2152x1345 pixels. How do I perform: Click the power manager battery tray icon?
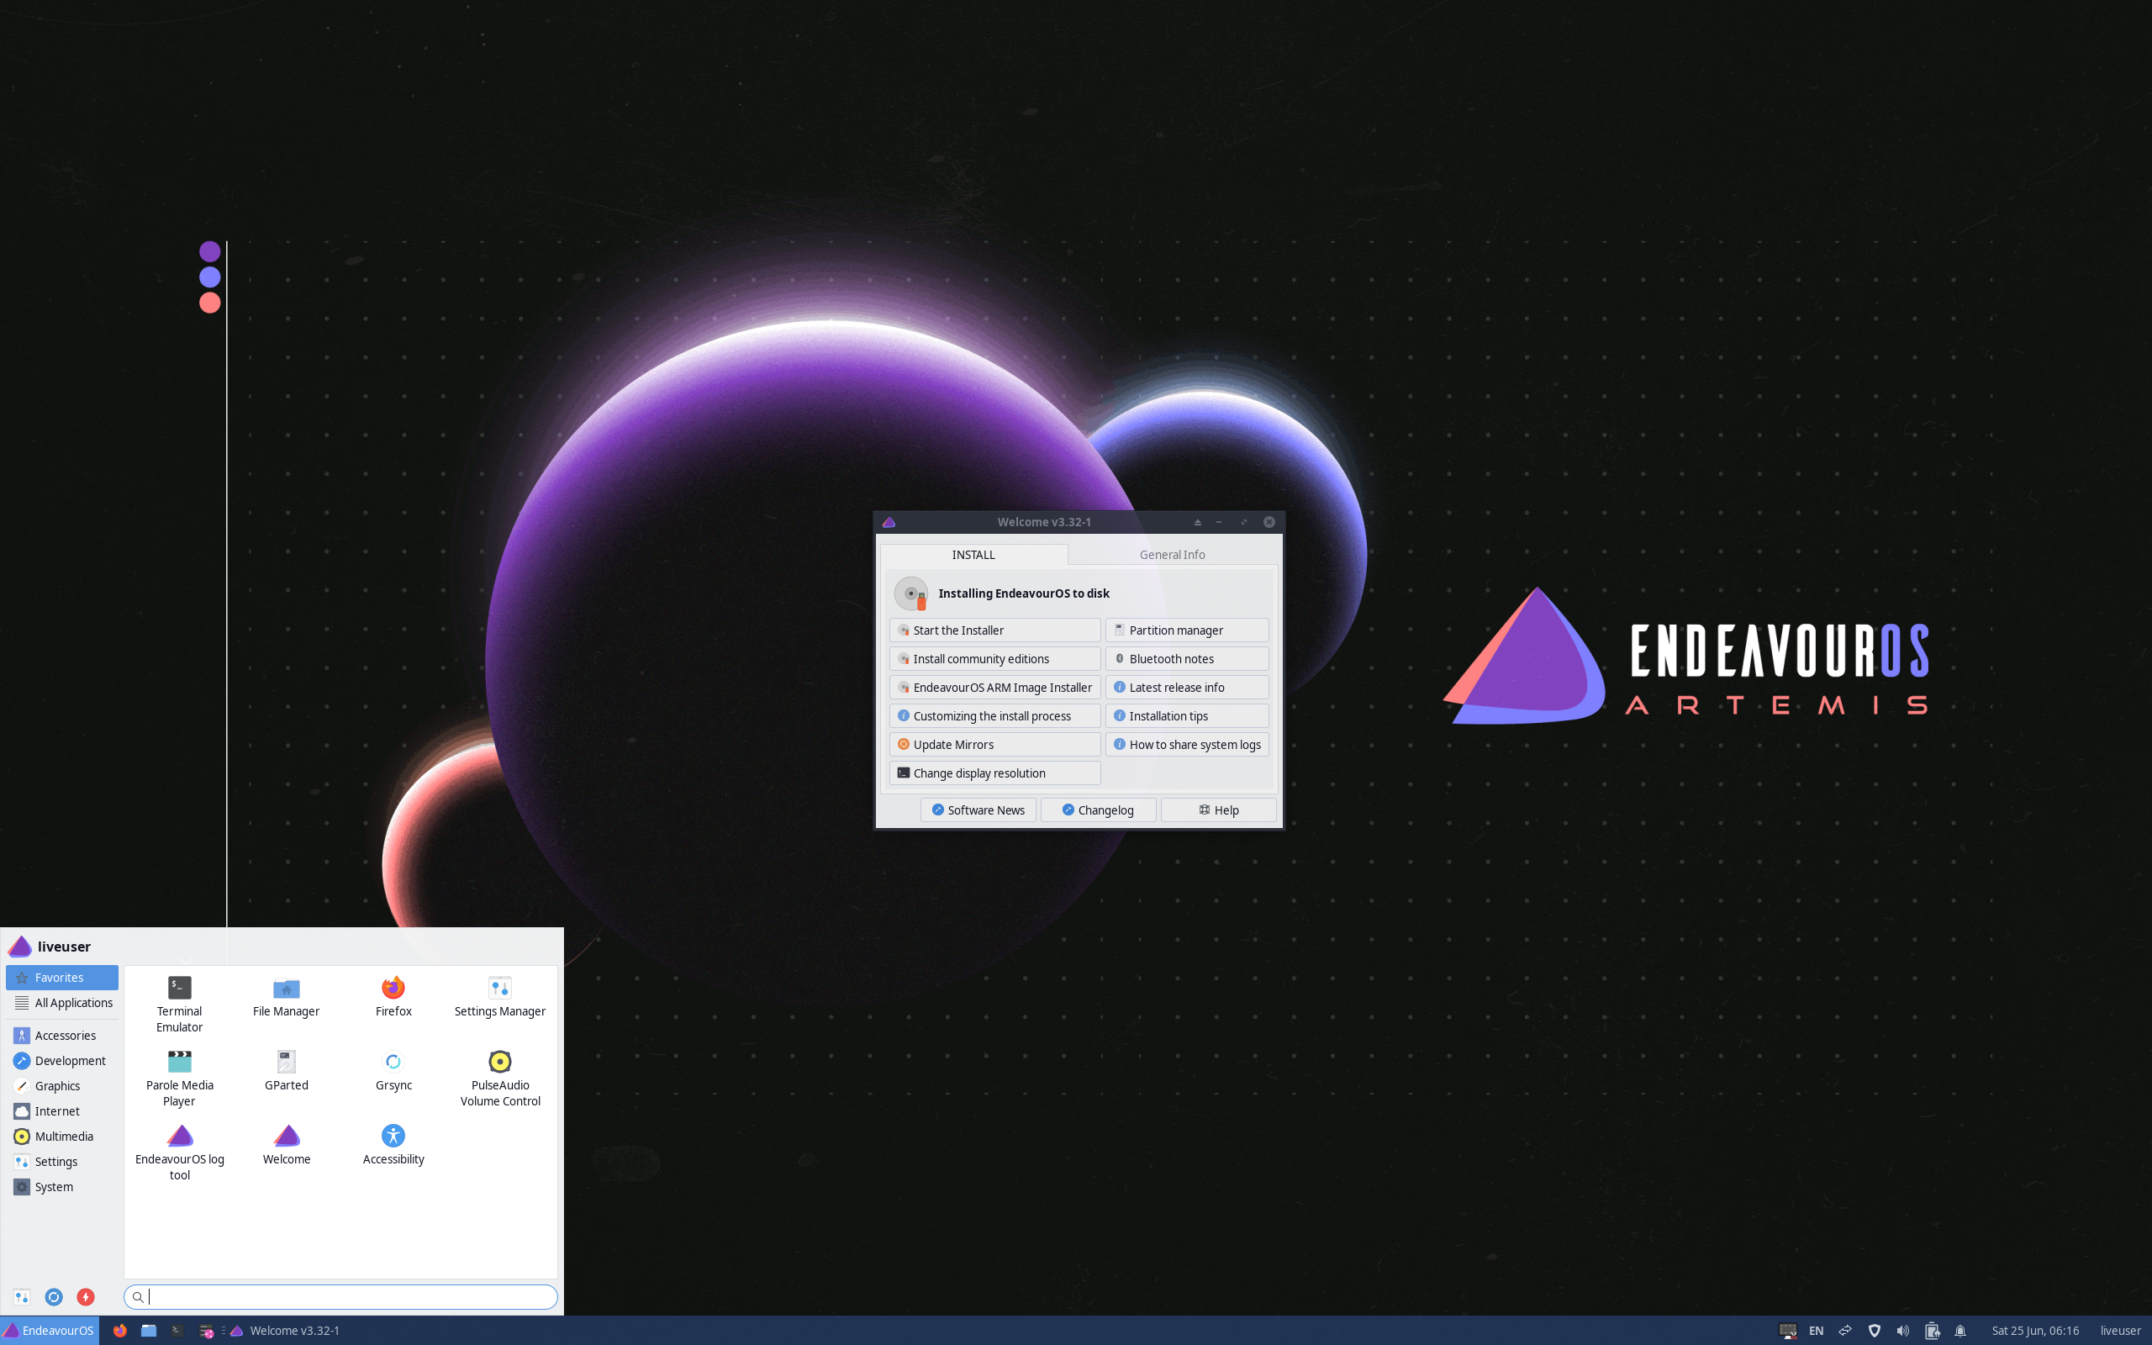click(x=1932, y=1331)
